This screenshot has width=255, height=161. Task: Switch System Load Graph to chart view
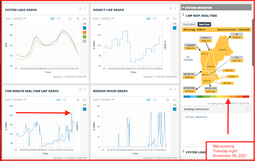click(53, 19)
